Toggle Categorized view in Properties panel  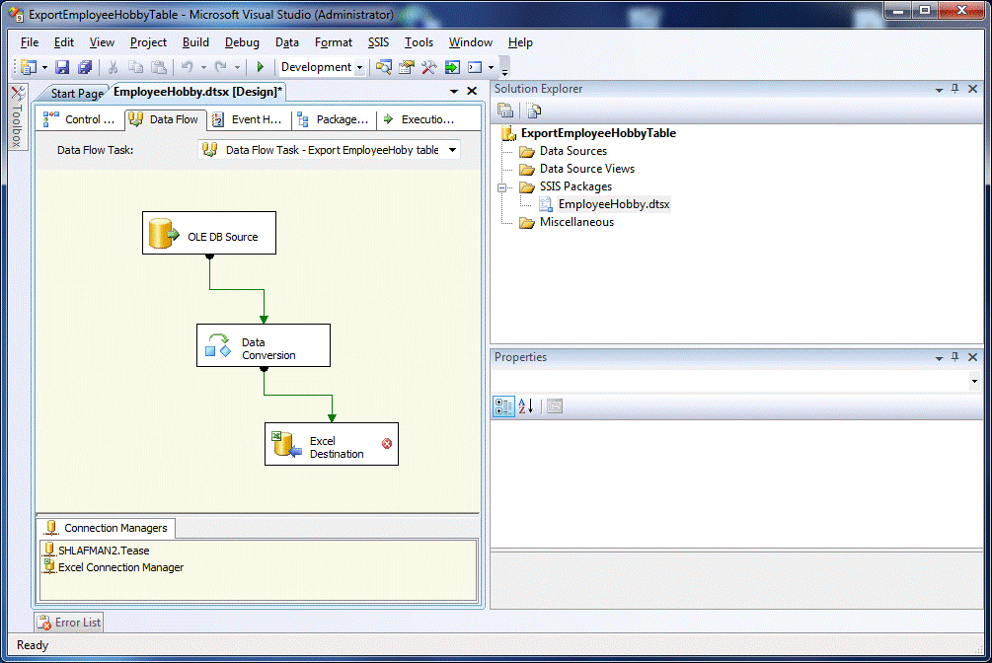[x=503, y=406]
